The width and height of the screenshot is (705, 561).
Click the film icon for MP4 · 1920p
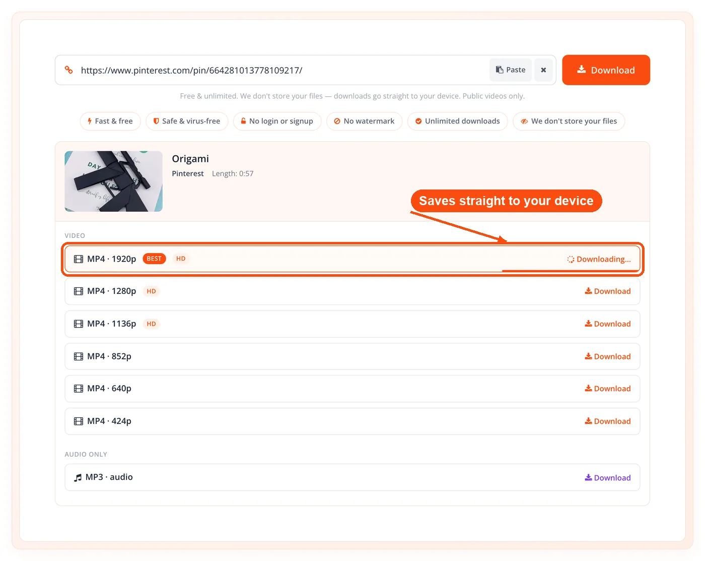click(x=79, y=259)
